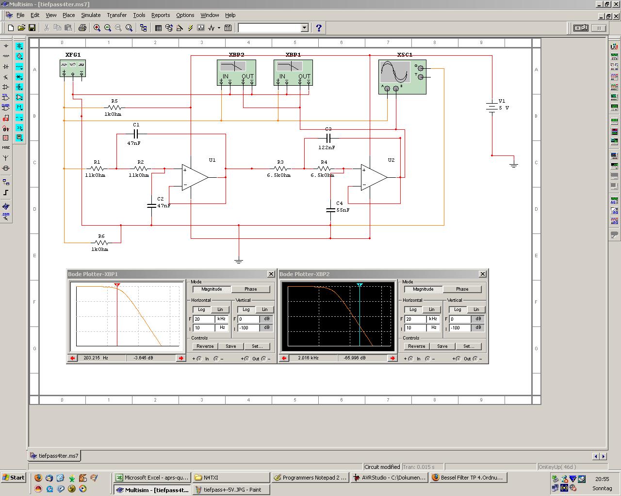Select Magnitude mode in Bode Plotter-XBP1
This screenshot has width=621, height=496.
(212, 289)
